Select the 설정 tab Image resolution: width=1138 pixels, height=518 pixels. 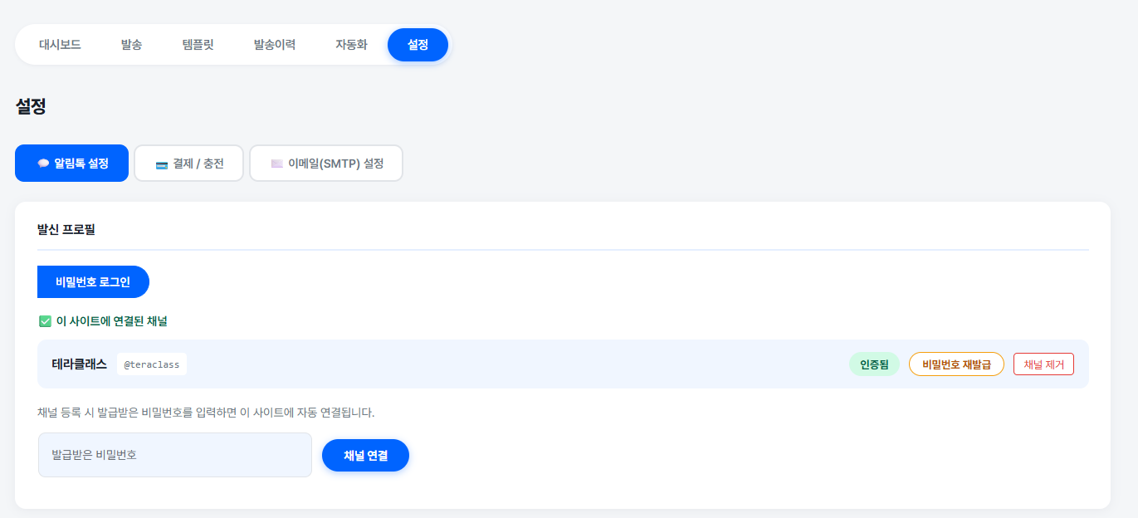coord(418,46)
